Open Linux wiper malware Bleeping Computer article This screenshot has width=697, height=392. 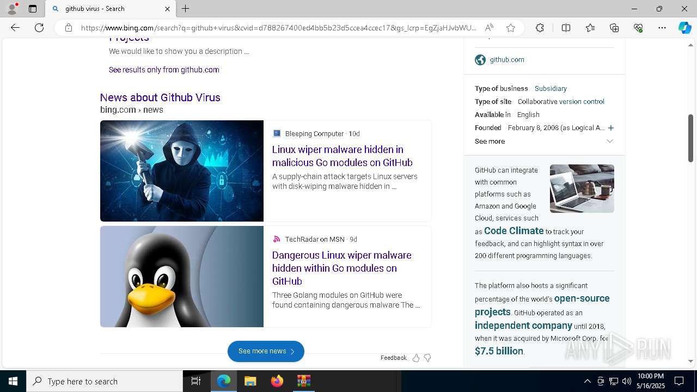pyautogui.click(x=342, y=156)
